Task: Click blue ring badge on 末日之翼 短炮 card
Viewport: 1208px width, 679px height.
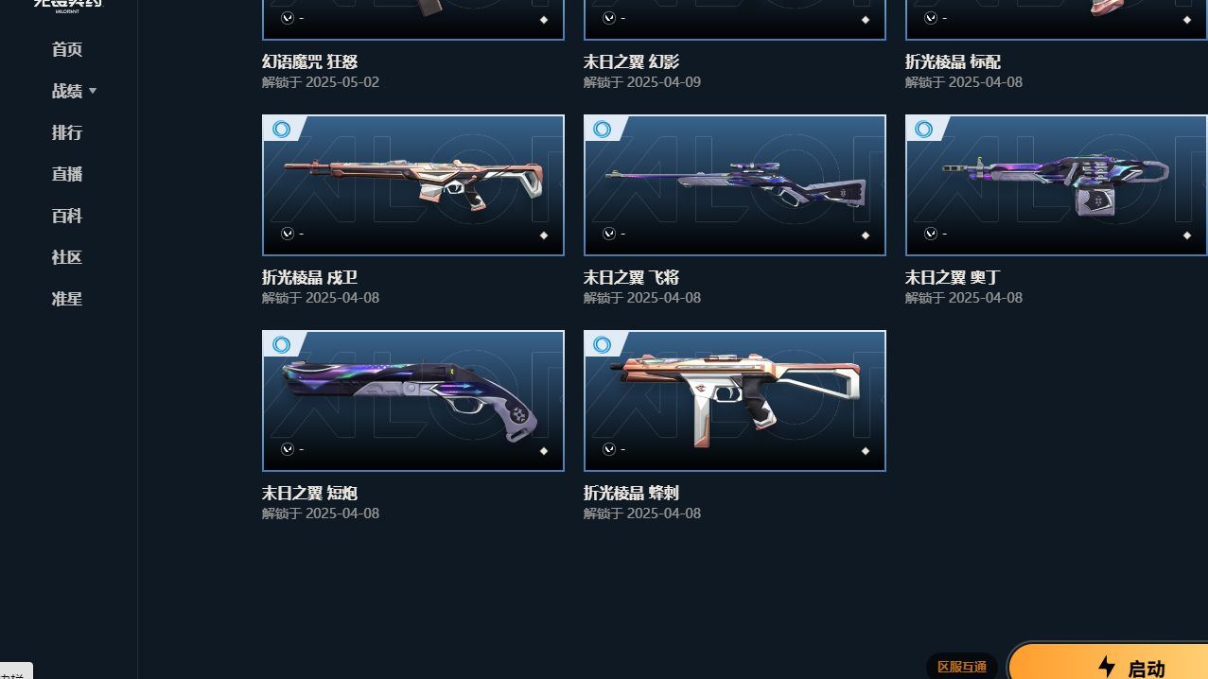Action: [x=281, y=345]
